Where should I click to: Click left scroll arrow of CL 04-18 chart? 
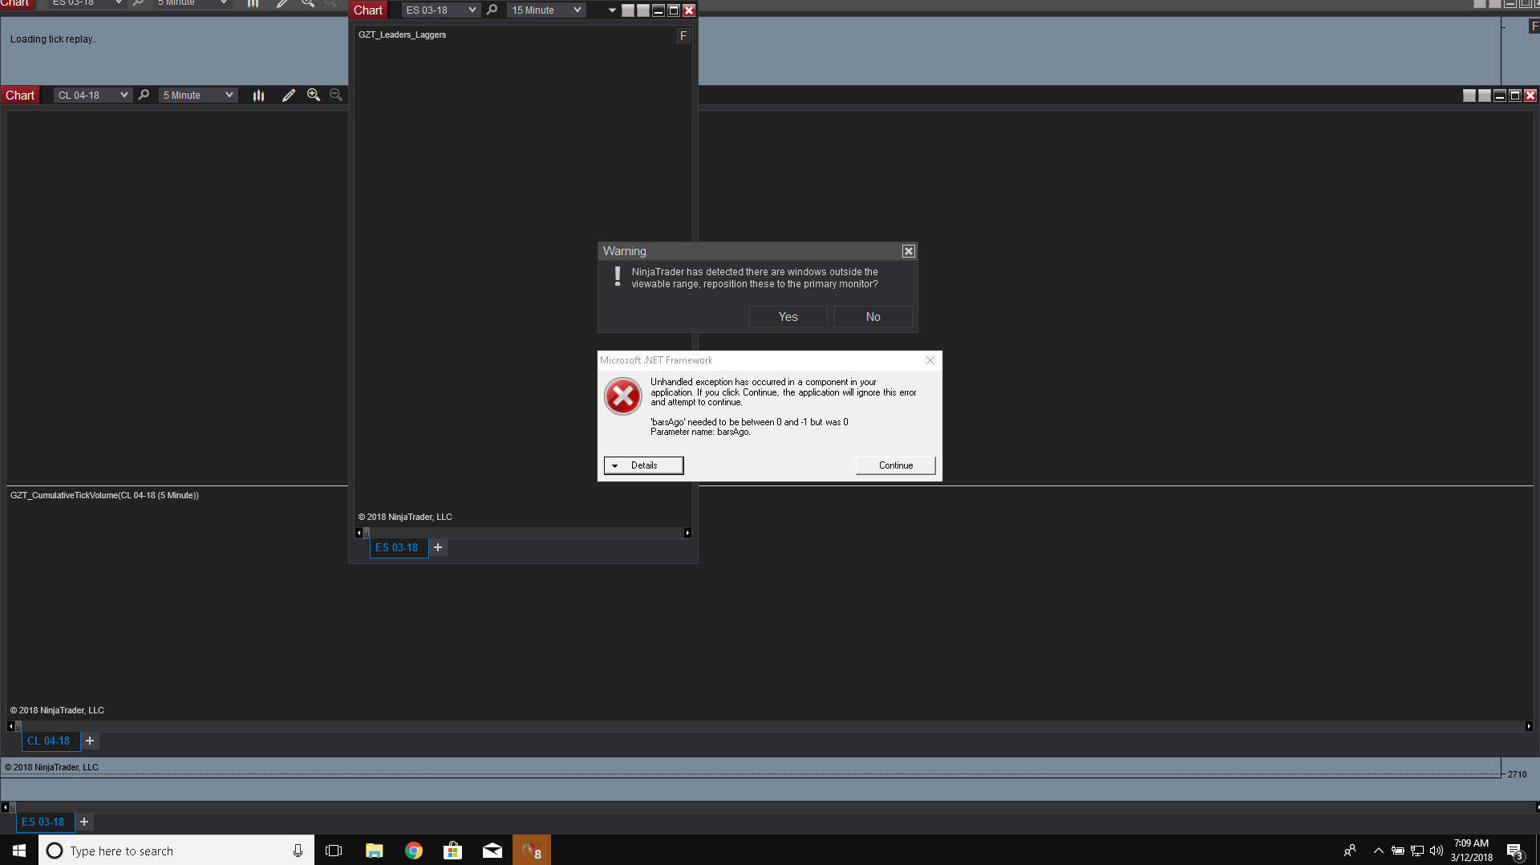pyautogui.click(x=10, y=727)
